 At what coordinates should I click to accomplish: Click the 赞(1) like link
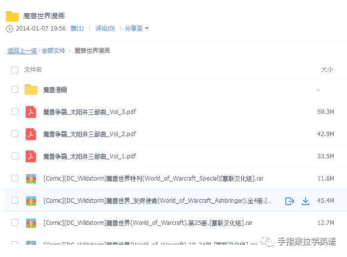point(77,29)
